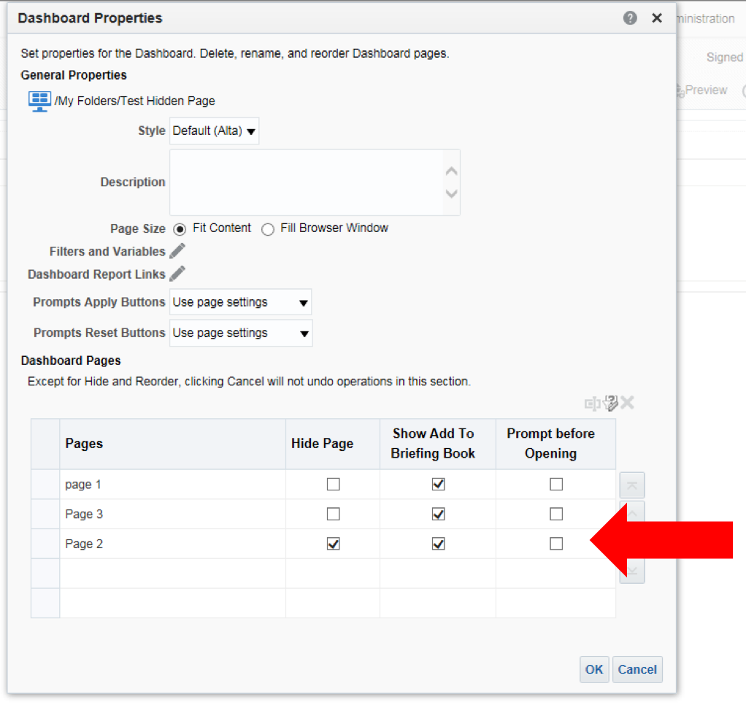This screenshot has width=746, height=705.
Task: Move selected page to bottom of list
Action: (631, 571)
